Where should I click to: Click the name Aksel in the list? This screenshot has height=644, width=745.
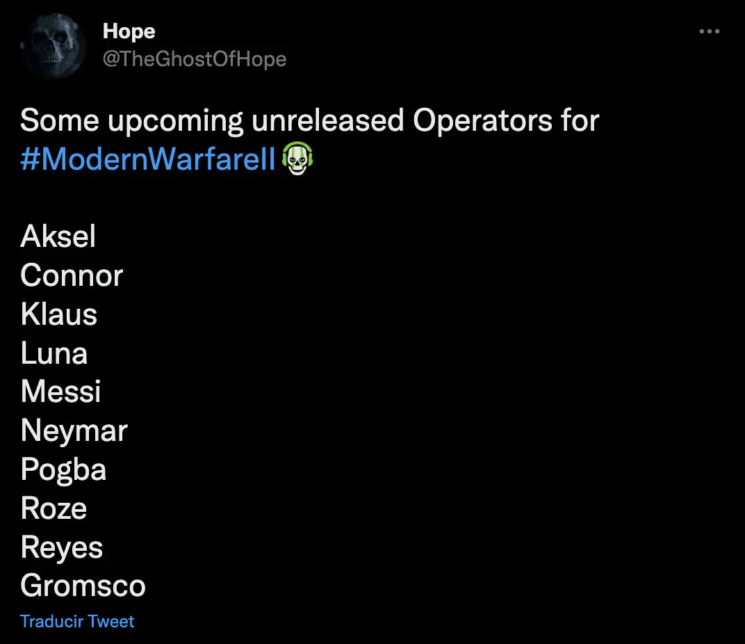(x=58, y=236)
